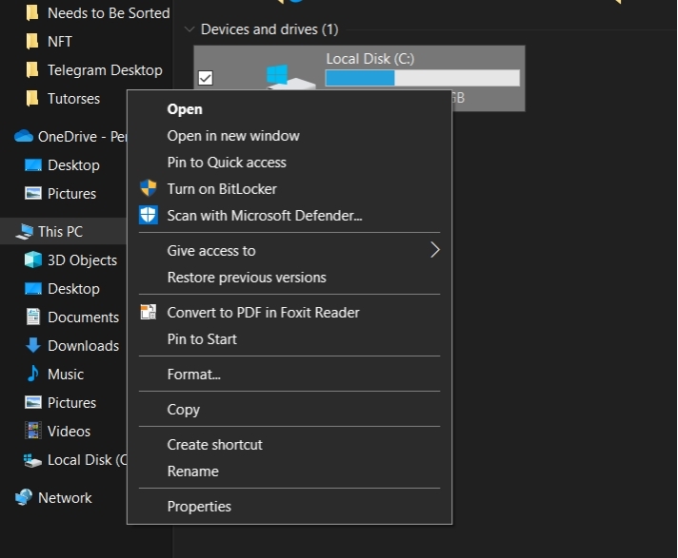Click the Microsoft Defender shield icon

(149, 215)
